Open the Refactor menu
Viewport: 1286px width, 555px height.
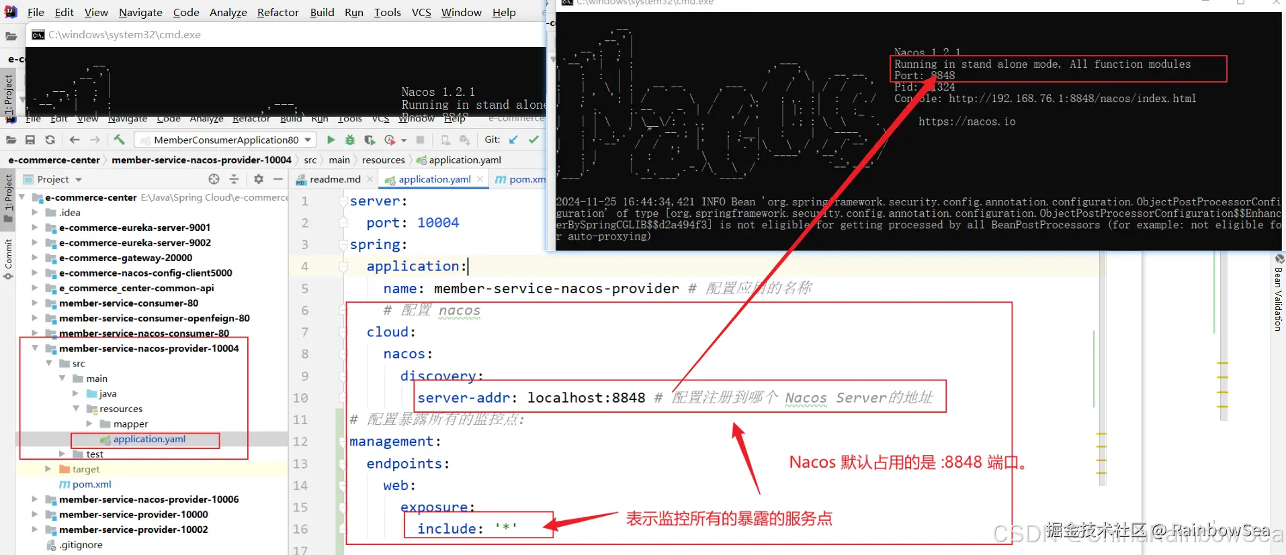(277, 12)
